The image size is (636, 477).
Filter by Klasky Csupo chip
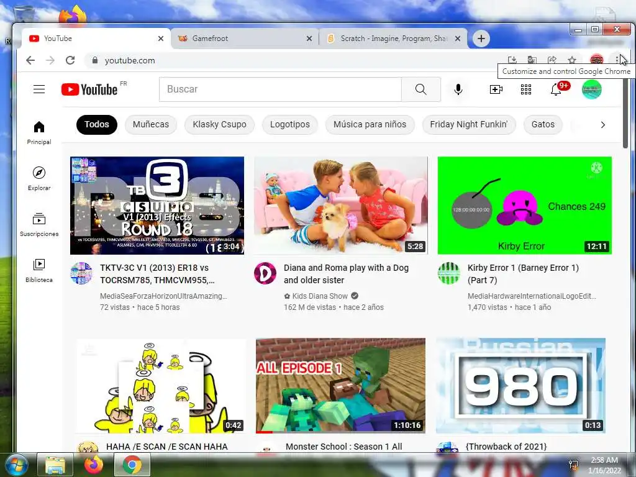219,124
